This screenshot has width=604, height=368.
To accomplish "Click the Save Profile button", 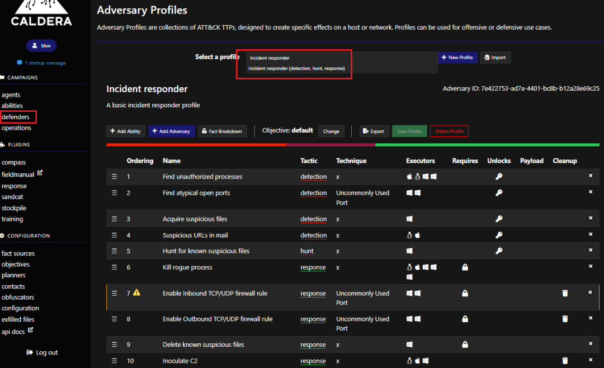I will click(x=409, y=131).
